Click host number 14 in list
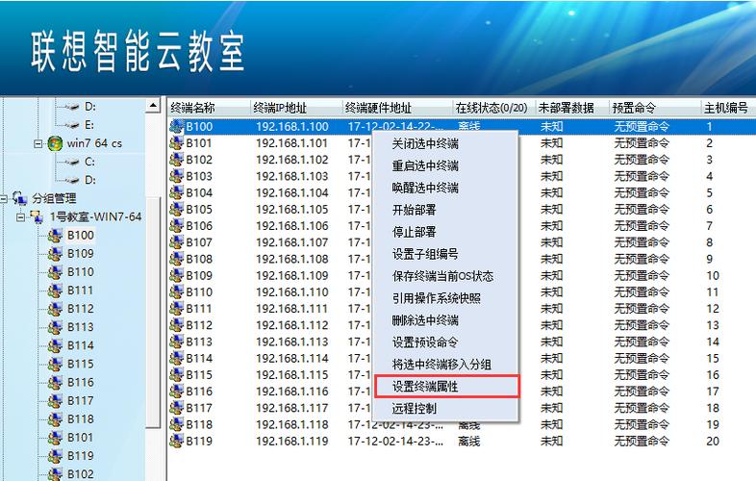This screenshot has height=481, width=756. (713, 342)
